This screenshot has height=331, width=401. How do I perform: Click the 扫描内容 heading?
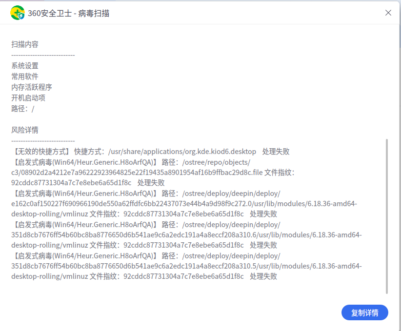(x=25, y=44)
